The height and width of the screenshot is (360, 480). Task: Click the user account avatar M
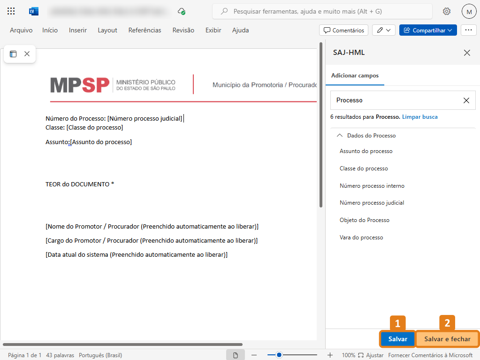pyautogui.click(x=469, y=11)
